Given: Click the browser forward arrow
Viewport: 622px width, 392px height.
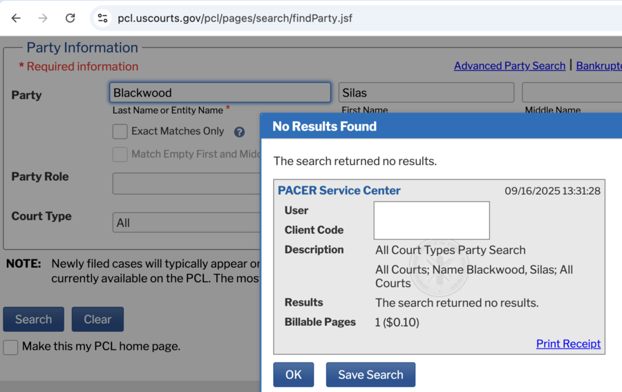Looking at the screenshot, I should 43,18.
